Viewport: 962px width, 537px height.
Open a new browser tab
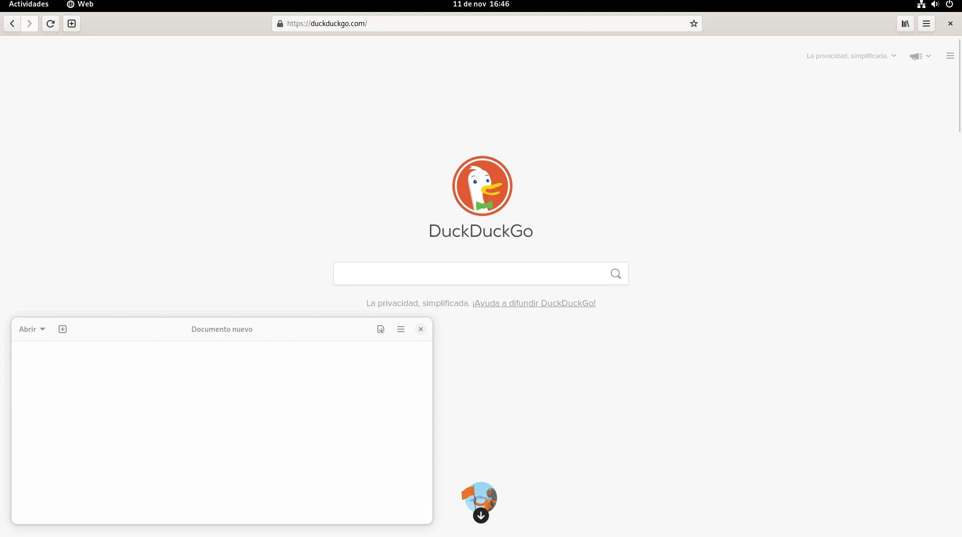[x=72, y=24]
